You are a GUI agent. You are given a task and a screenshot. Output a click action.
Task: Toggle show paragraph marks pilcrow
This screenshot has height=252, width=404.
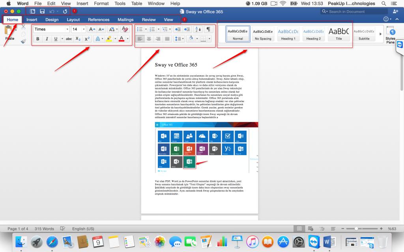click(x=208, y=29)
